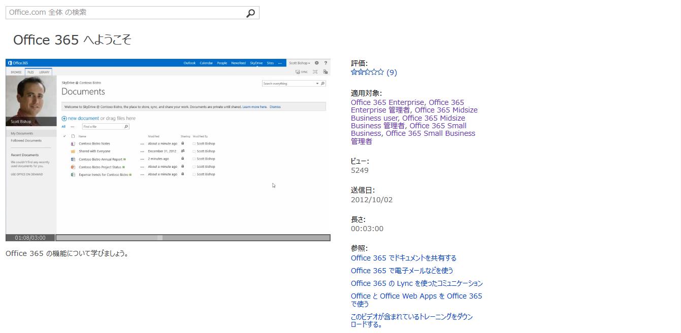Image resolution: width=681 pixels, height=333 pixels.
Task: Click the Contoso Bistro Notes file icon
Action: point(73,143)
